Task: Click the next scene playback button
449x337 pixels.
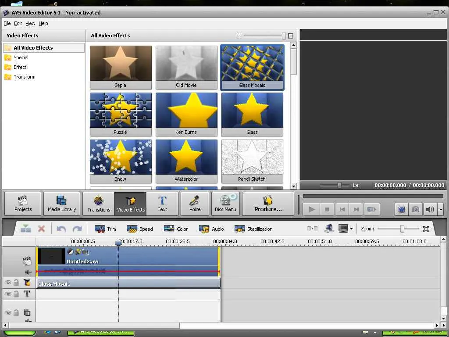Action: [x=372, y=209]
